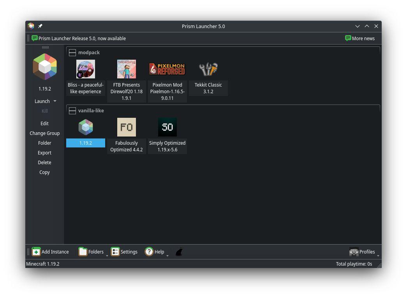This screenshot has width=407, height=298.
Task: Click the black cat icon
Action: (x=179, y=252)
